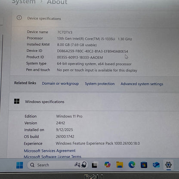The width and height of the screenshot is (179, 179).
Task: Open the Windows Start menu
Action: pos(20,165)
